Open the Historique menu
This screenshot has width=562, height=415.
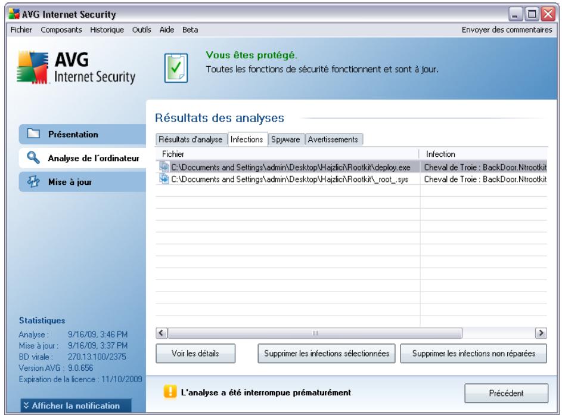click(107, 30)
